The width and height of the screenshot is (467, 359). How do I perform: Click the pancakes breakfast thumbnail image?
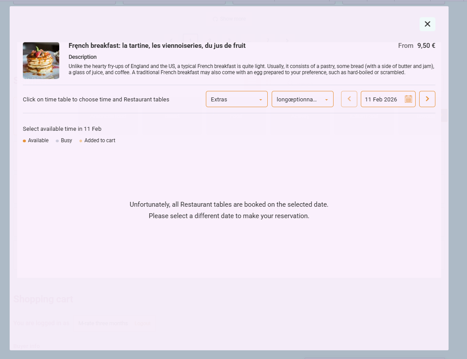41,61
